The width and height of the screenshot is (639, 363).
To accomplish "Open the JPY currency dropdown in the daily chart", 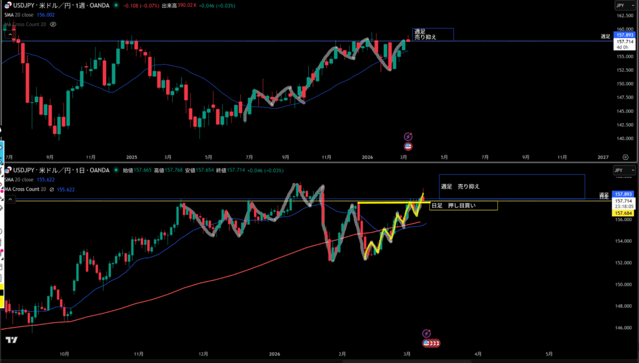I will point(620,170).
